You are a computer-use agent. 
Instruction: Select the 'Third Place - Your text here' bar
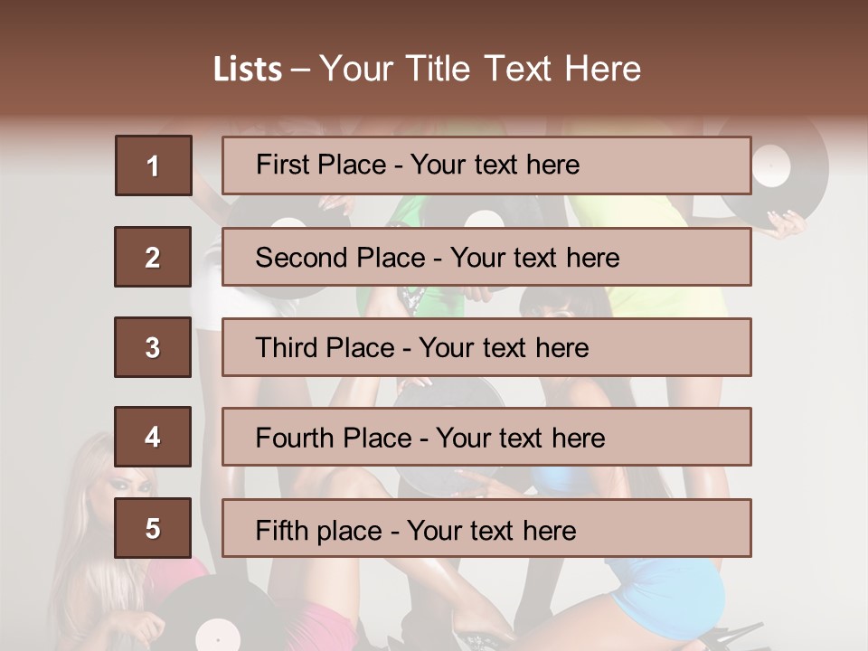(x=486, y=347)
